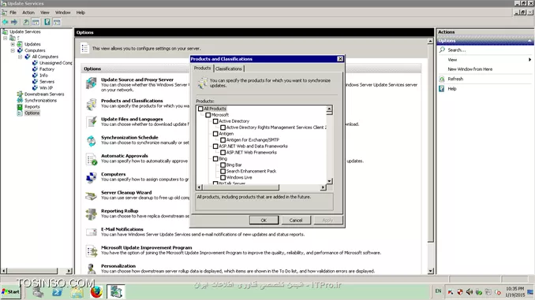
Task: Click Cancel in the dialog
Action: pos(296,220)
